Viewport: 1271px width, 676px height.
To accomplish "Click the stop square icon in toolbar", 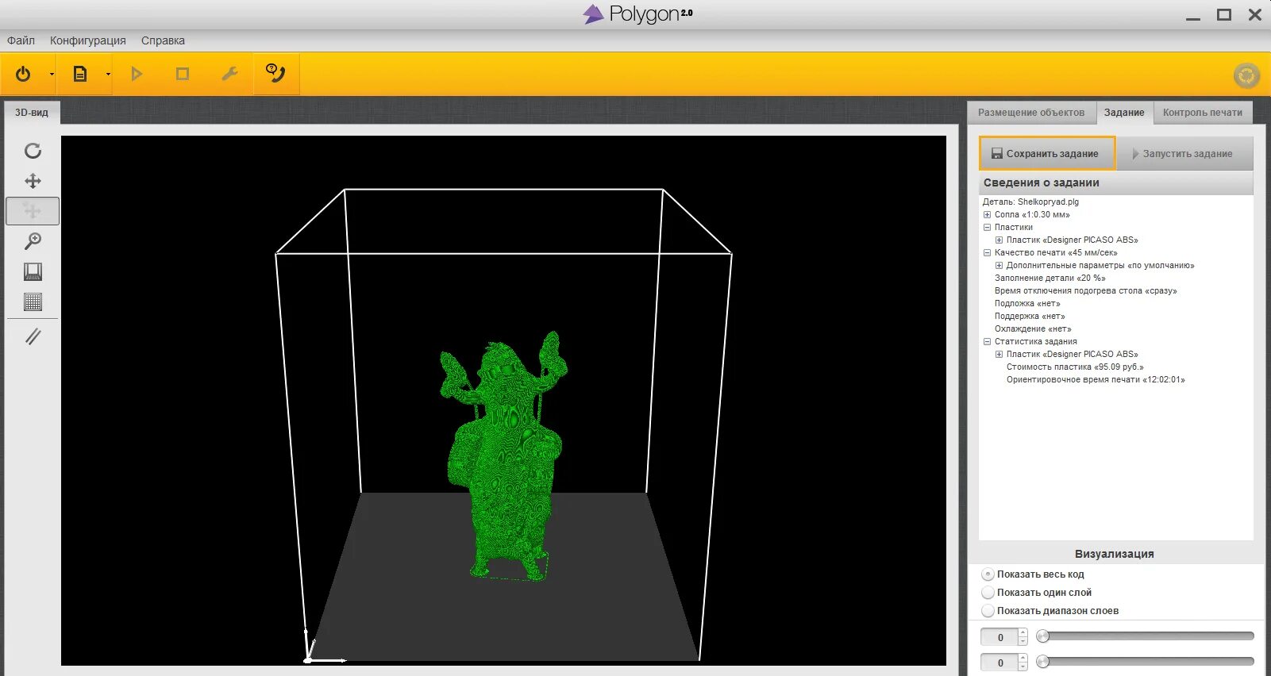I will point(183,74).
